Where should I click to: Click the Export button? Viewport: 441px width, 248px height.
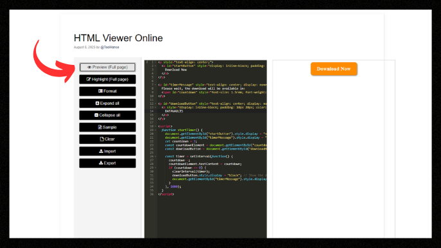coord(107,163)
